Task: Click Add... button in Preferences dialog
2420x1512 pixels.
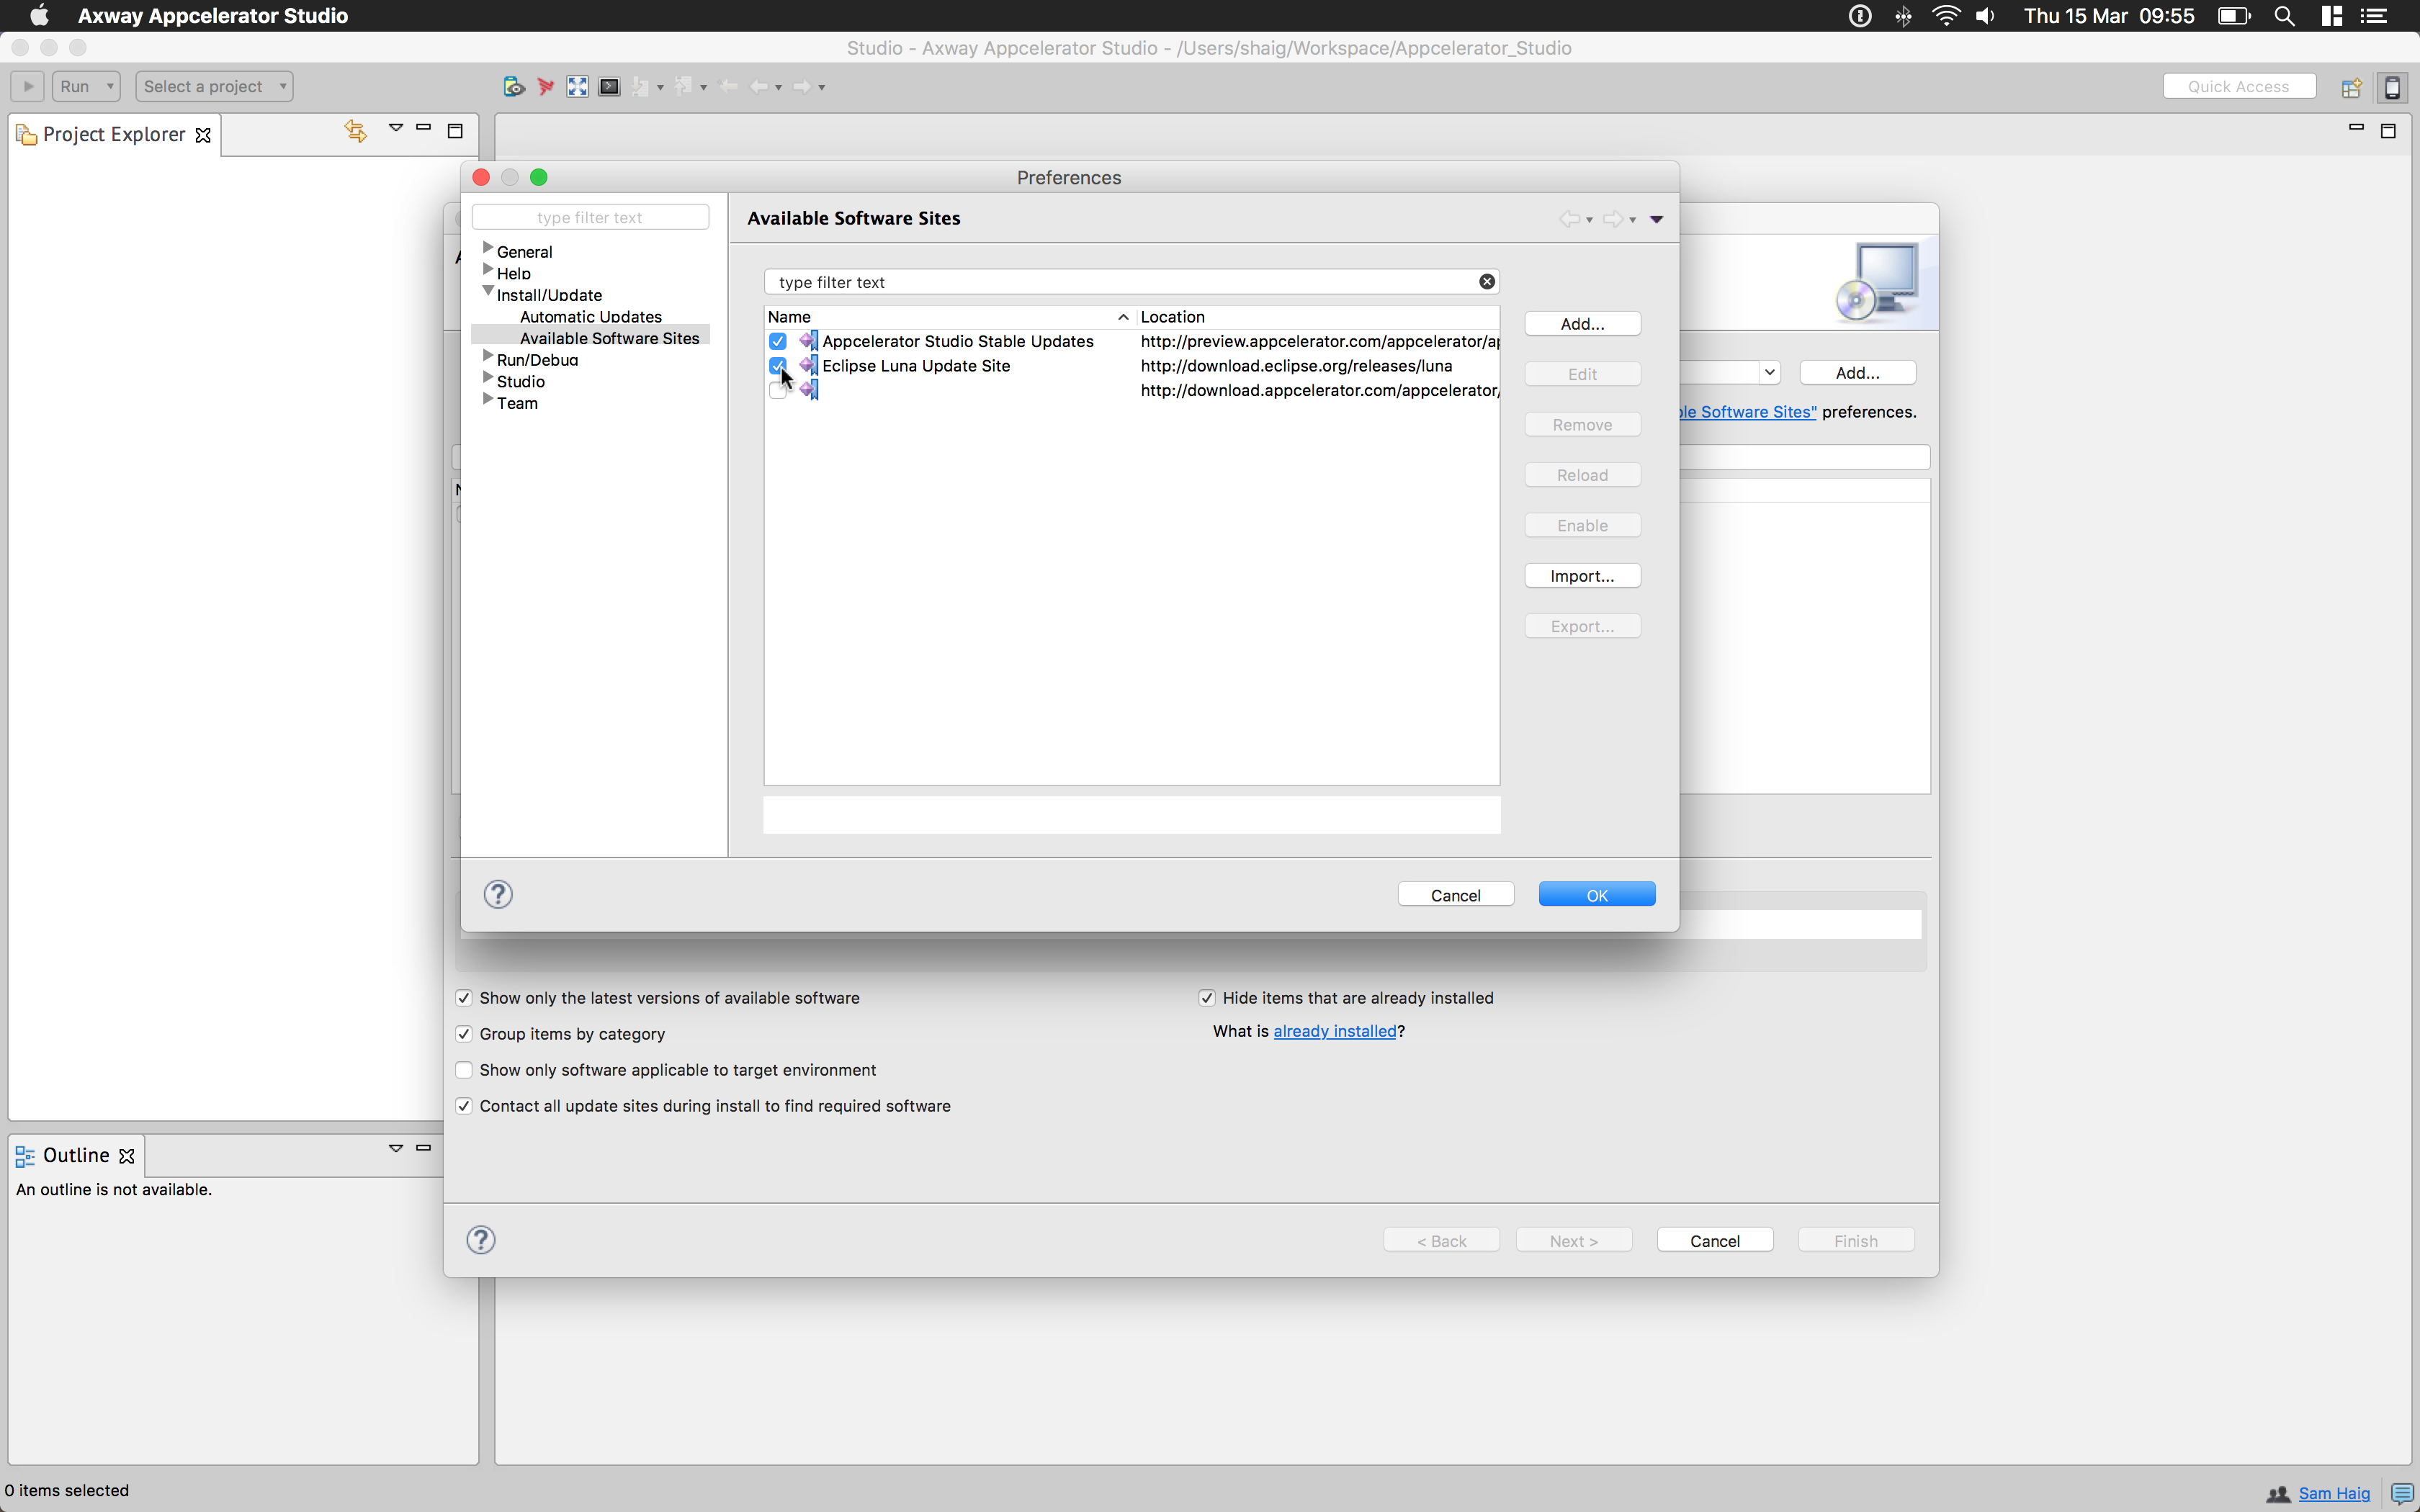Action: [1582, 324]
